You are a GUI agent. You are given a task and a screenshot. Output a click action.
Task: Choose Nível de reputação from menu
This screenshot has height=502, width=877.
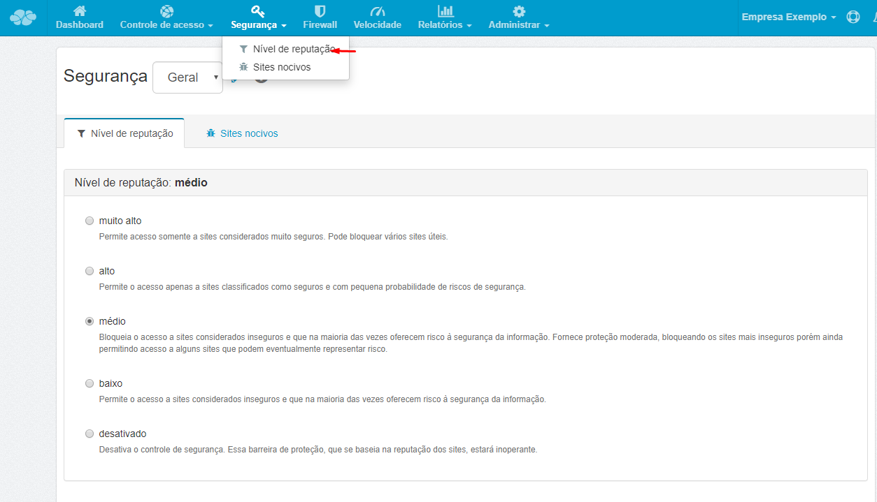285,50
